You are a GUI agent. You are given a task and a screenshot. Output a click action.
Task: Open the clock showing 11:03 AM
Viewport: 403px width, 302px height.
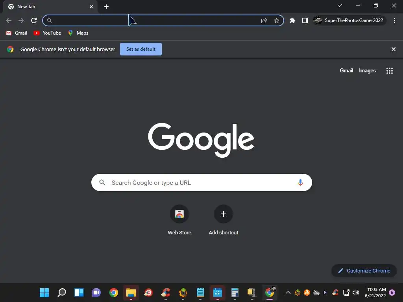375,293
